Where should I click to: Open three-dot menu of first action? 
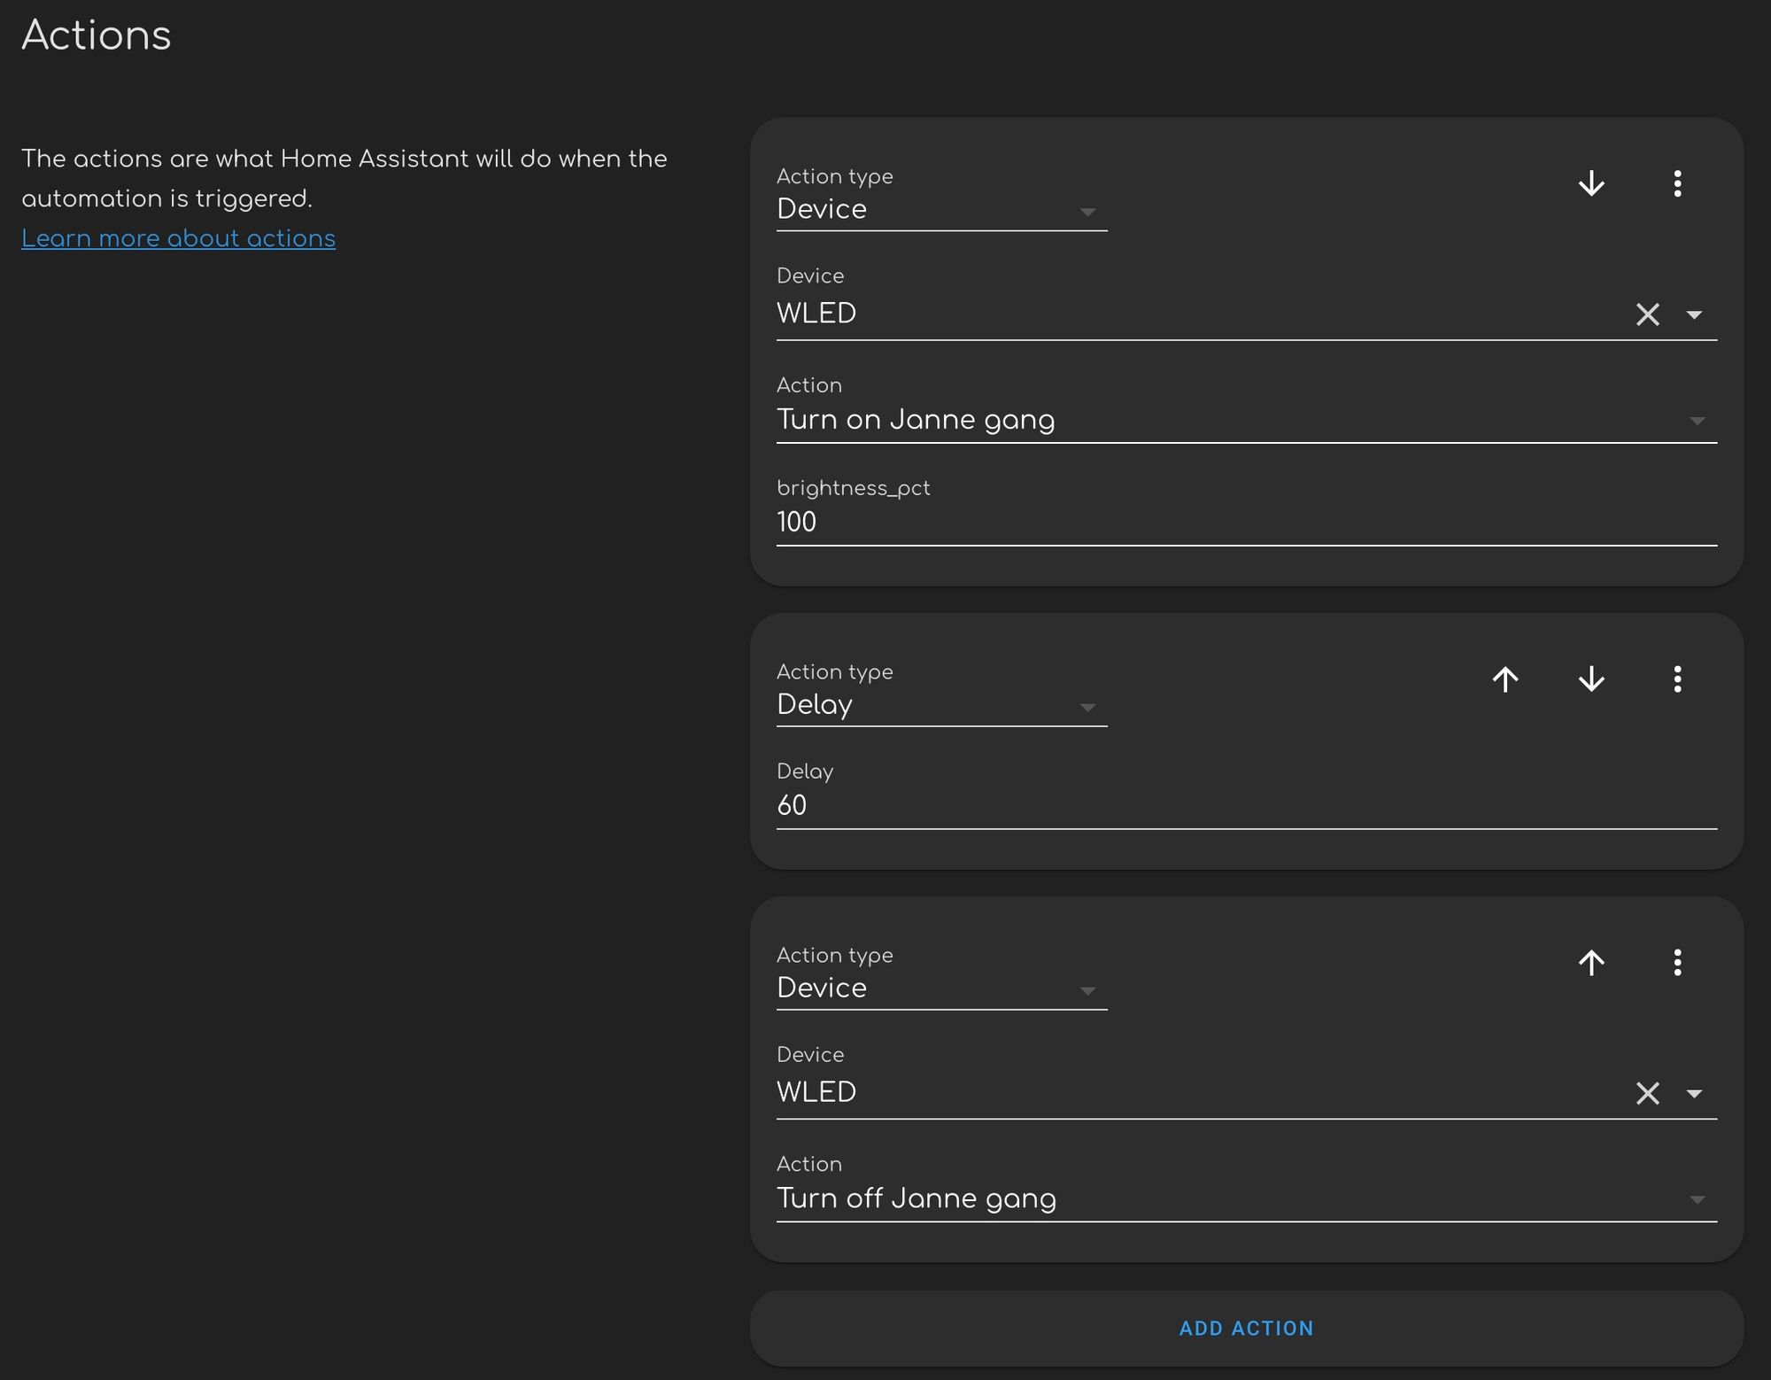pos(1677,184)
